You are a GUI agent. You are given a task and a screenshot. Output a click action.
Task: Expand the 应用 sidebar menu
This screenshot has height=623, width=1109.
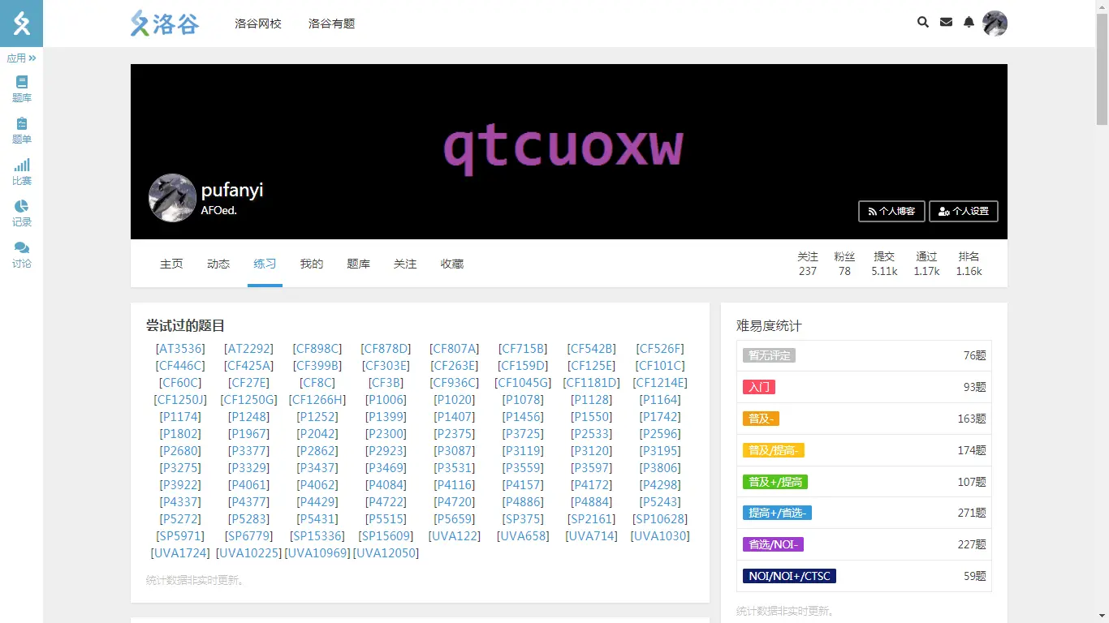click(22, 58)
